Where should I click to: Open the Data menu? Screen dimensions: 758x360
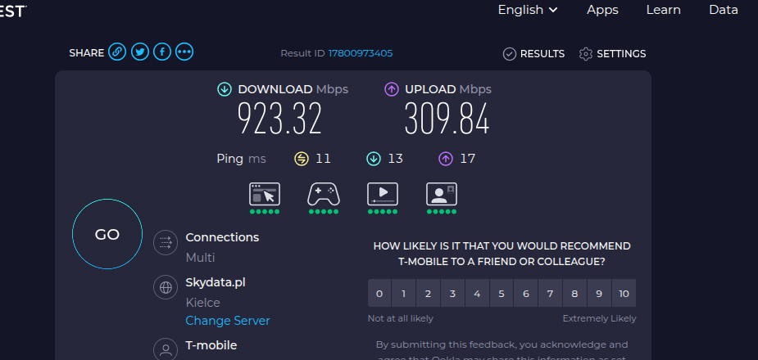[724, 10]
